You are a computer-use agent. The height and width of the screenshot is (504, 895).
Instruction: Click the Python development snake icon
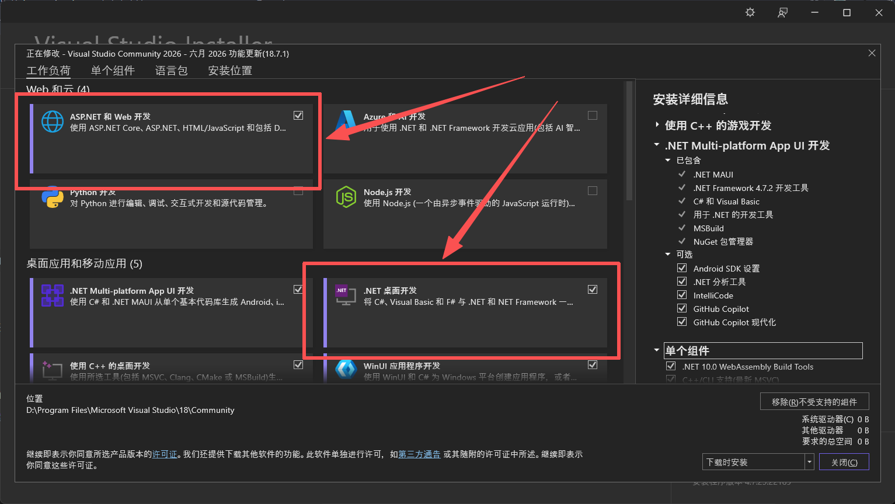click(x=53, y=197)
